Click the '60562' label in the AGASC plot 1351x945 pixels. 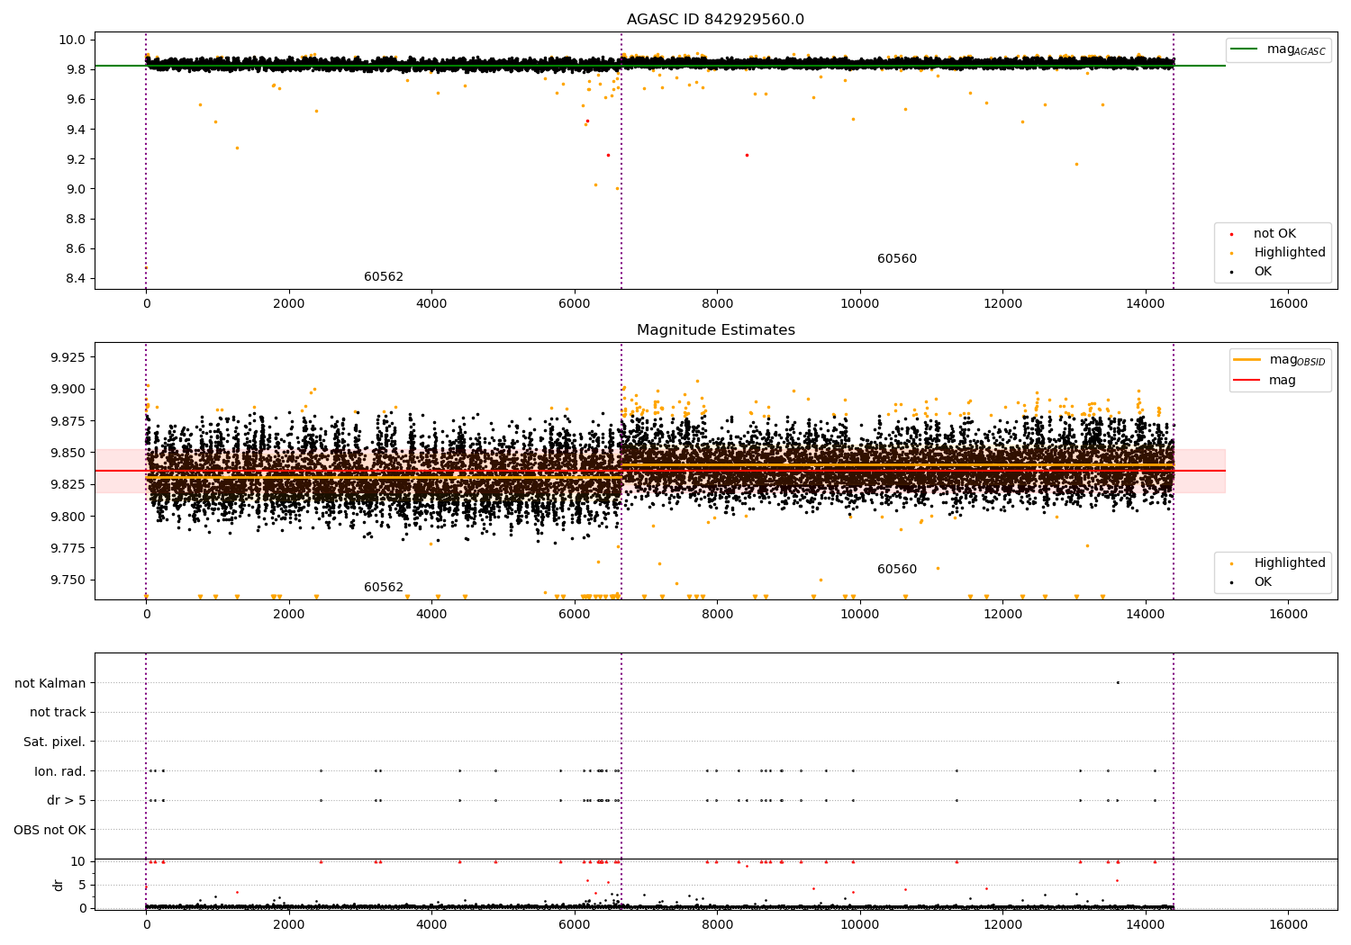point(384,277)
